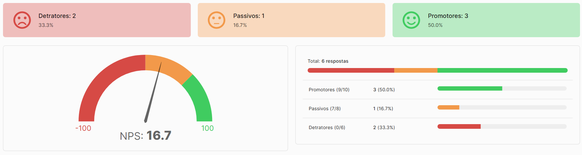This screenshot has width=582, height=155.
Task: Click the NPS: 16.7 score label
Action: (145, 135)
